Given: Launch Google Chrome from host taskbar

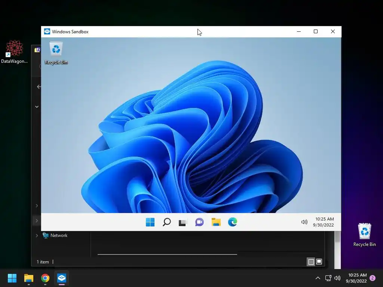Looking at the screenshot, I should click(x=45, y=278).
